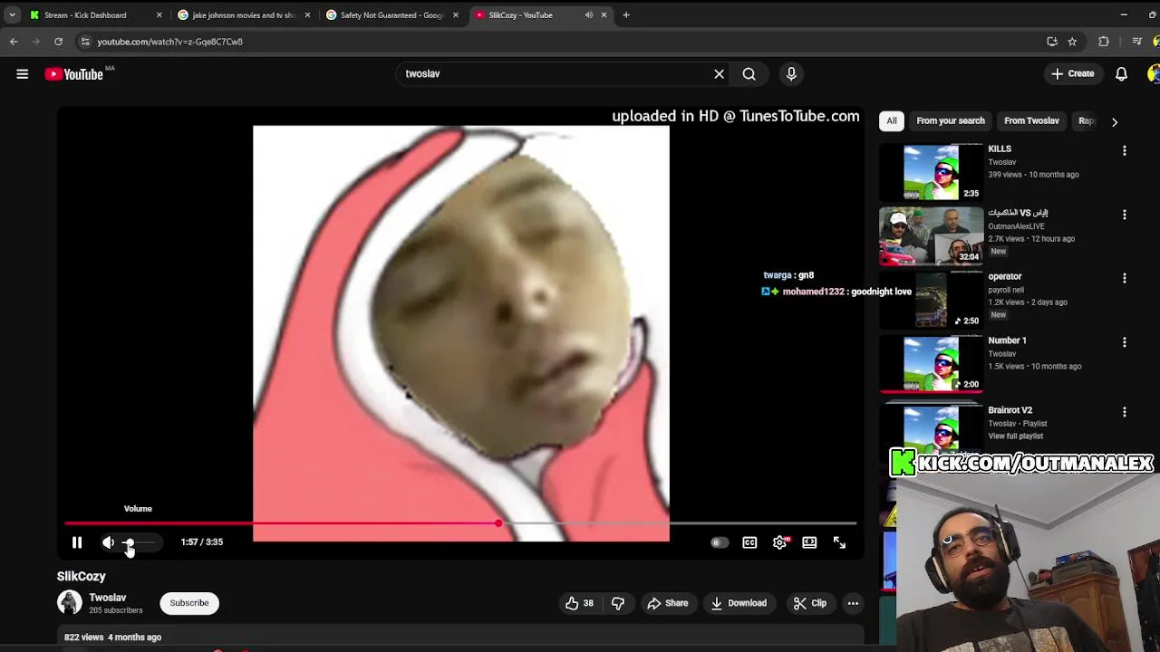The width and height of the screenshot is (1160, 652).
Task: Open KILLS video thumbnail
Action: click(931, 171)
